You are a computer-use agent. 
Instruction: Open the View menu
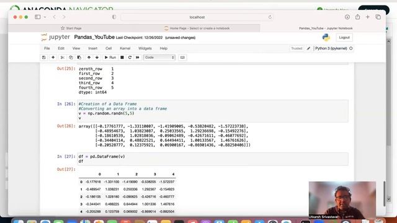tap(76, 48)
